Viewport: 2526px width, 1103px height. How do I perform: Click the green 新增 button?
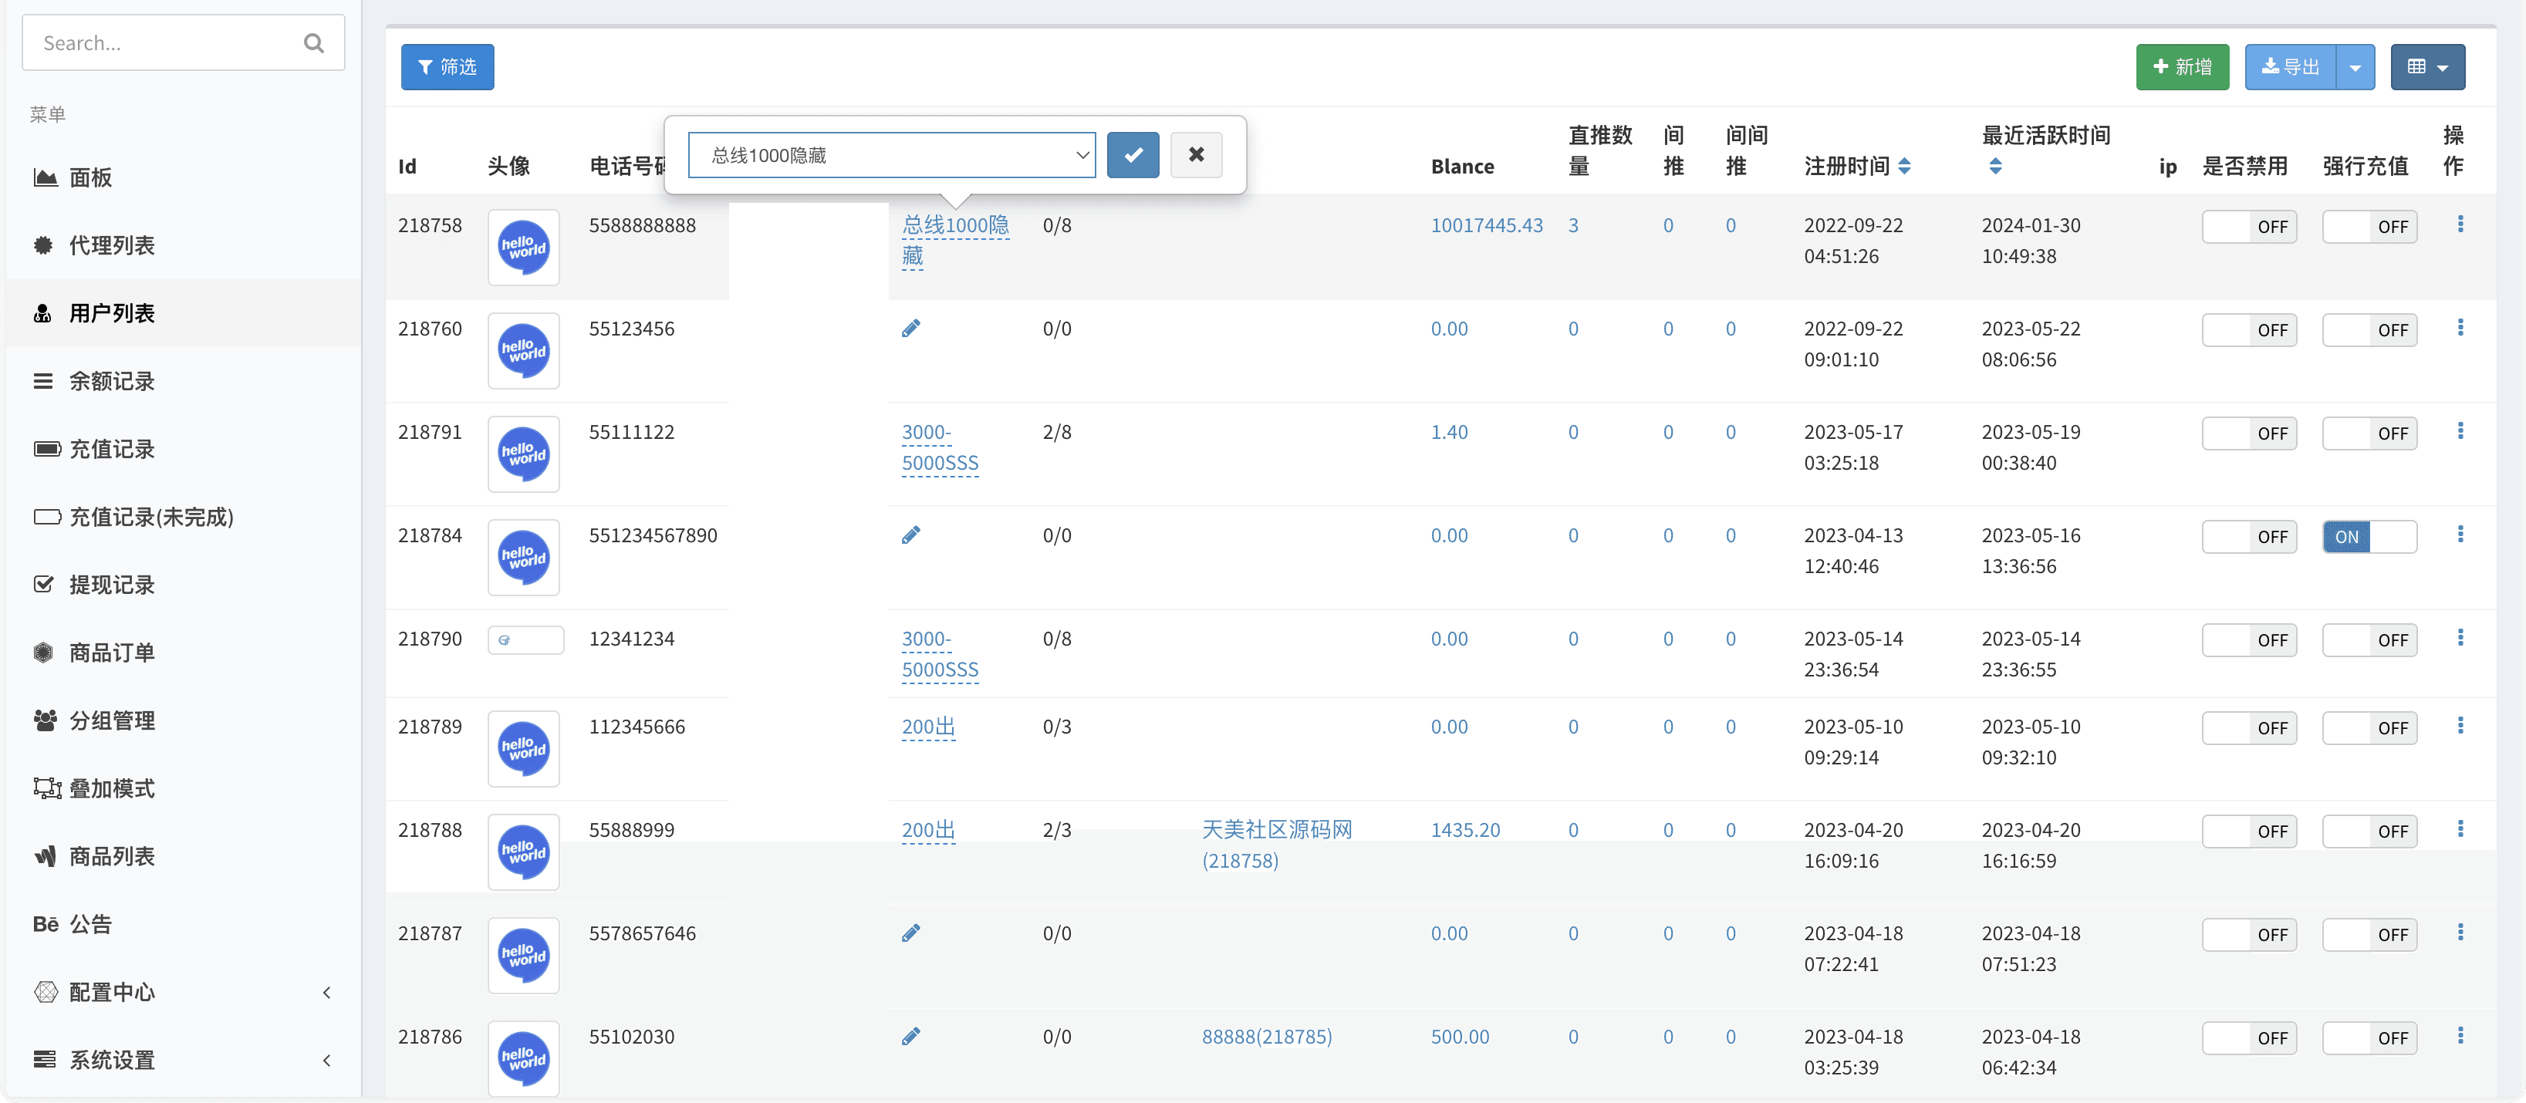(2182, 68)
